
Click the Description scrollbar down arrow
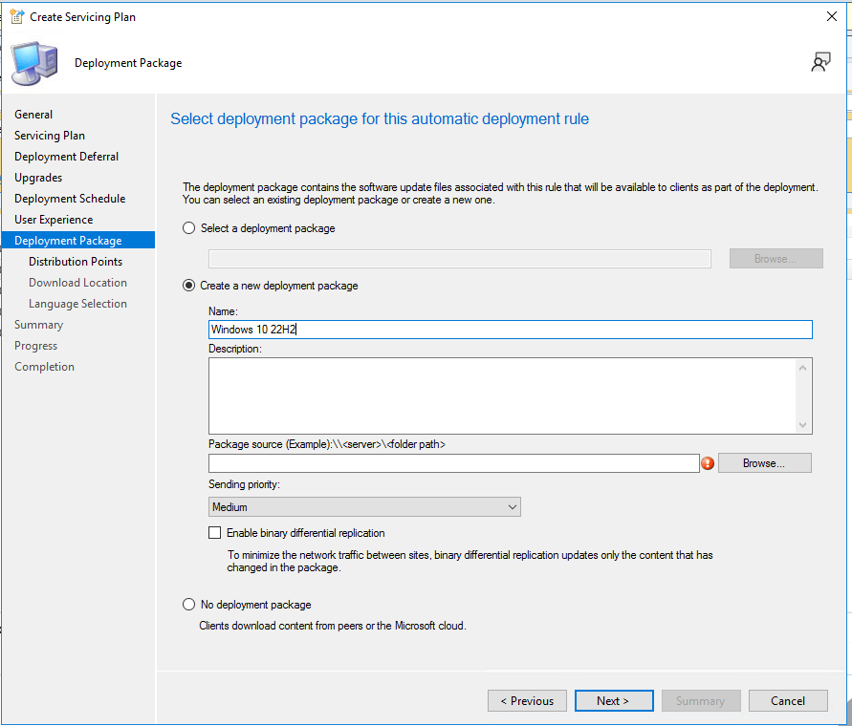pyautogui.click(x=803, y=425)
